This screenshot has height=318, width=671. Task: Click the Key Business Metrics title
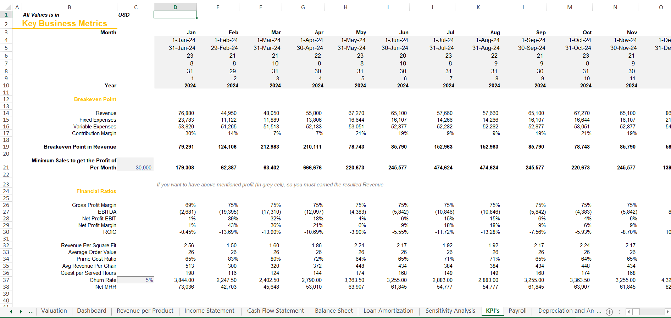click(x=65, y=23)
